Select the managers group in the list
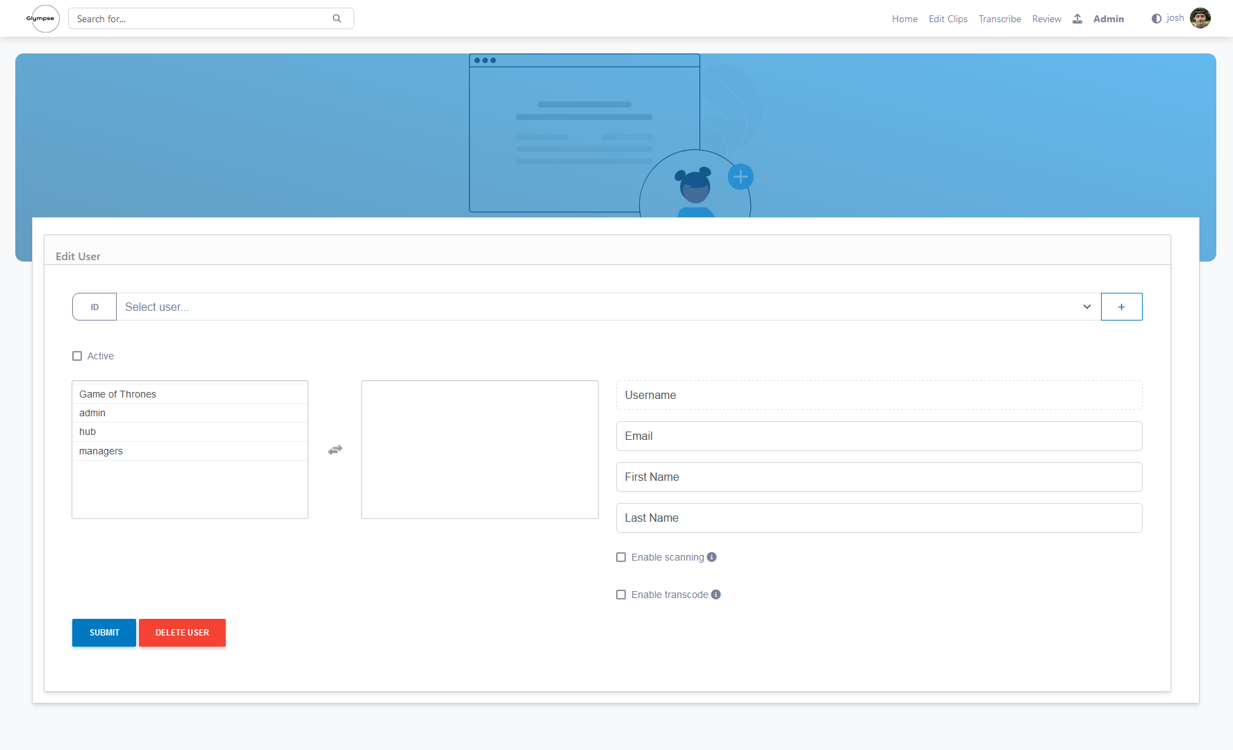 (101, 450)
